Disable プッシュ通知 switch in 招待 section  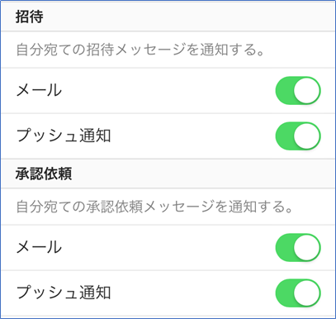pyautogui.click(x=298, y=136)
